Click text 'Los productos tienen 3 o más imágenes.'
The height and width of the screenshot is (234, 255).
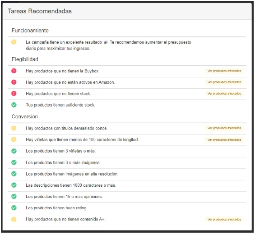[x=63, y=162]
